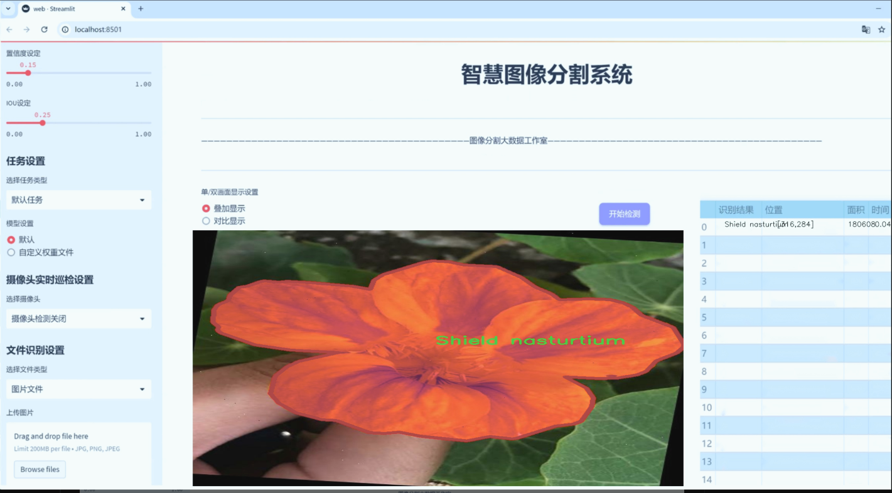Click the 智慧图像分割系统 page title

tap(546, 75)
